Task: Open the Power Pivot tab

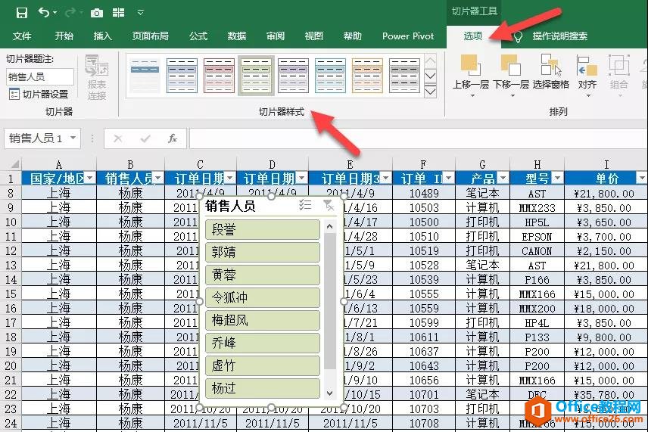Action: 408,36
